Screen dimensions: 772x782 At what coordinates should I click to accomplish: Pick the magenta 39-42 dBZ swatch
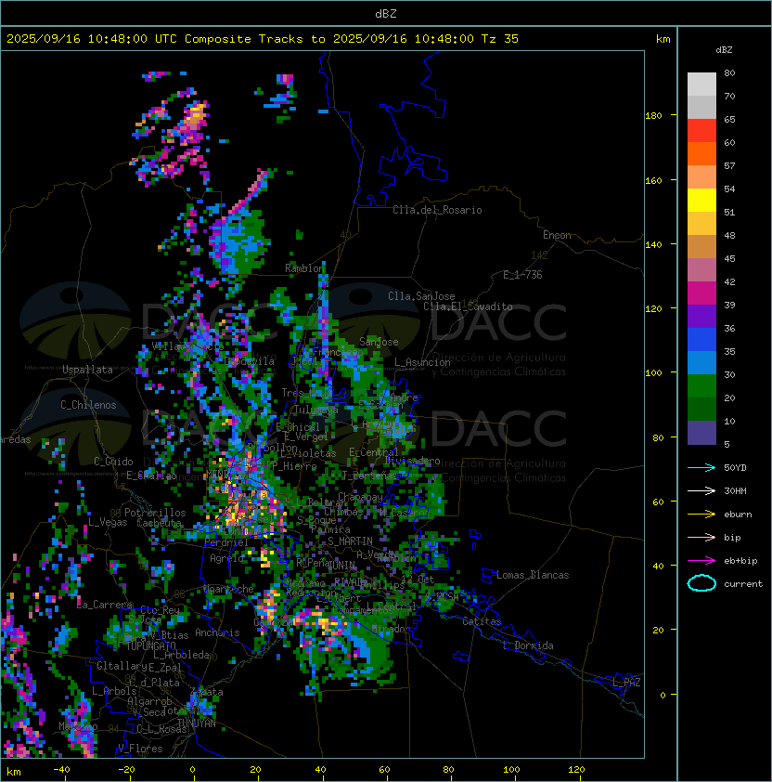point(701,293)
